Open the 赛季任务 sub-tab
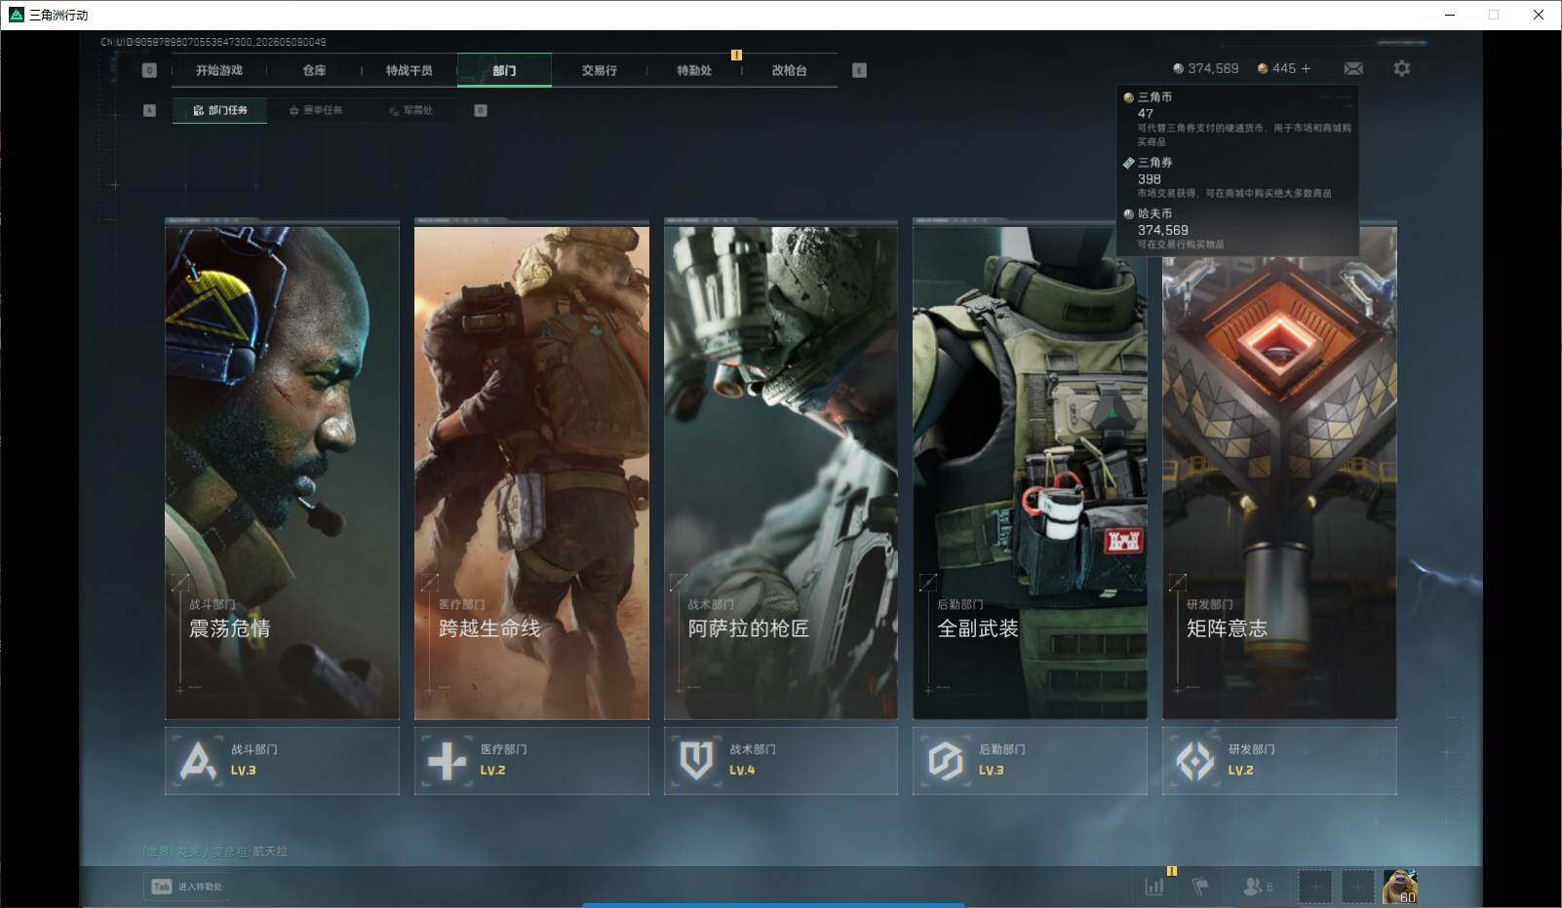The width and height of the screenshot is (1562, 908). 315,110
